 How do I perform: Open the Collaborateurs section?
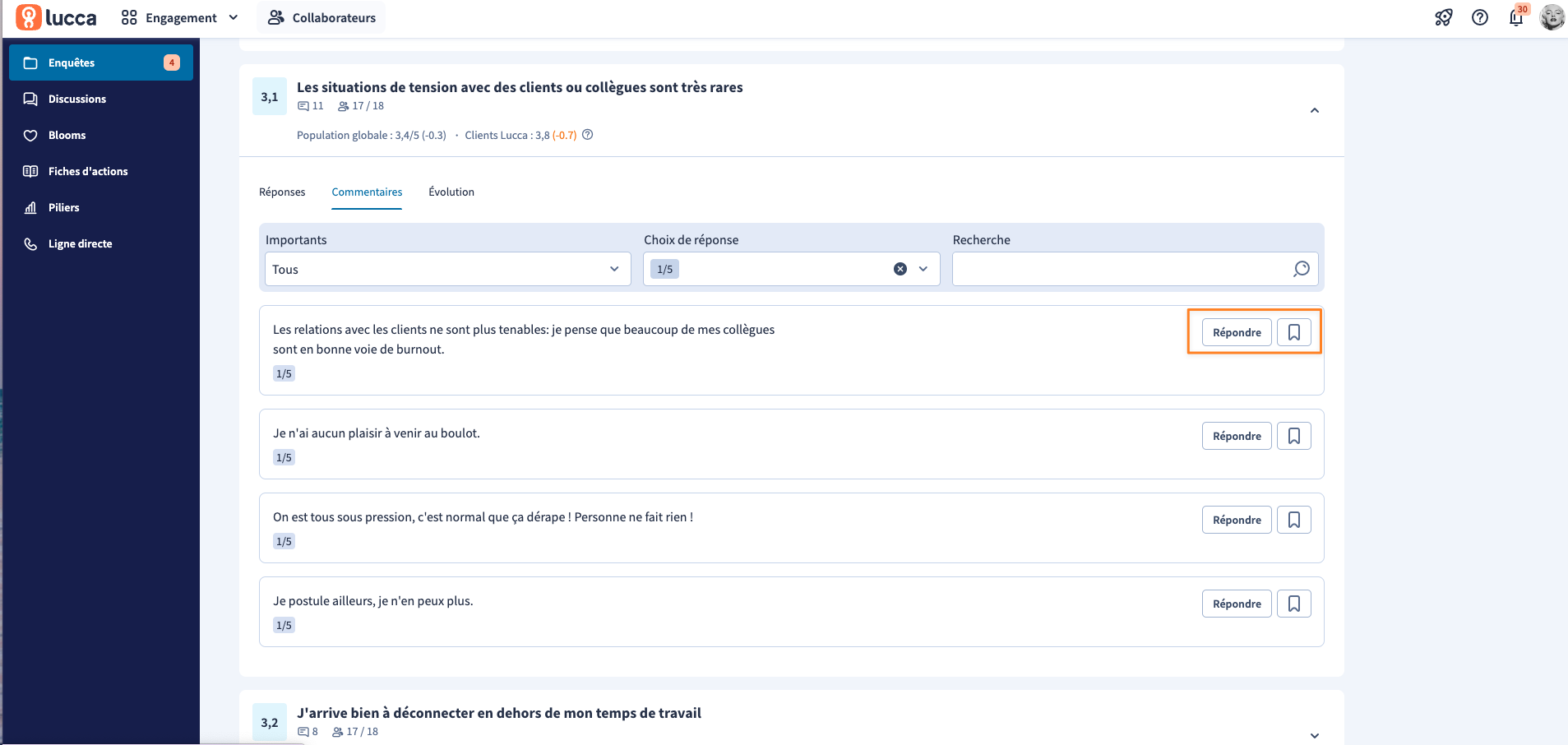321,17
